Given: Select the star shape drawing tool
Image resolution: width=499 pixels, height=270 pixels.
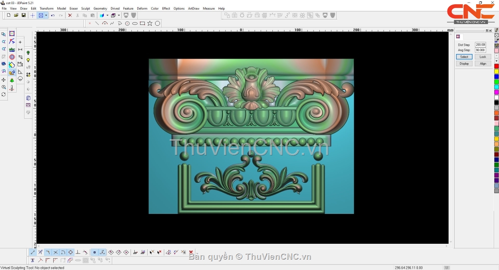Looking at the screenshot, I should coord(150,23).
